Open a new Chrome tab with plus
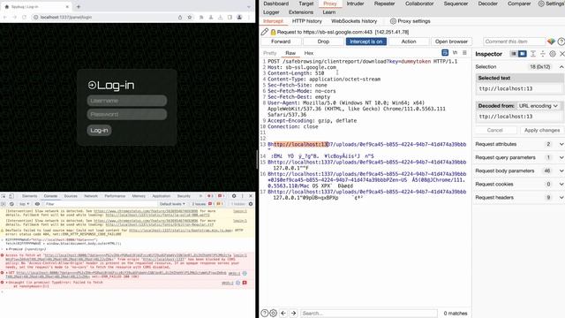This screenshot has height=318, width=565. [x=79, y=6]
